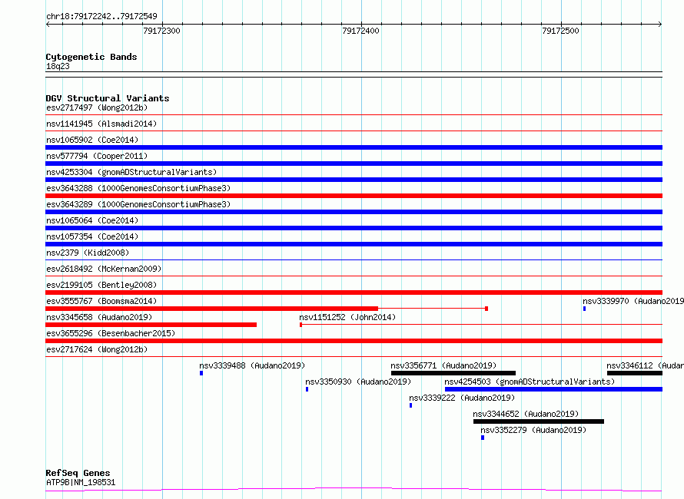Click the nsv3339970 blue marker
The image size is (684, 499).
(584, 309)
